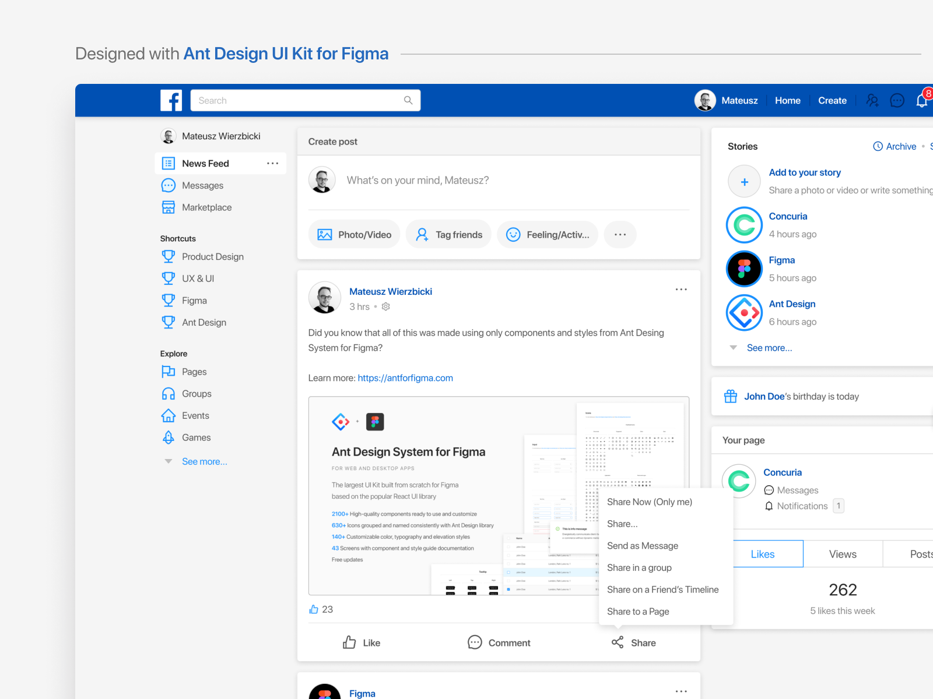The height and width of the screenshot is (699, 933).
Task: Open News Feed options ellipsis
Action: 272,163
